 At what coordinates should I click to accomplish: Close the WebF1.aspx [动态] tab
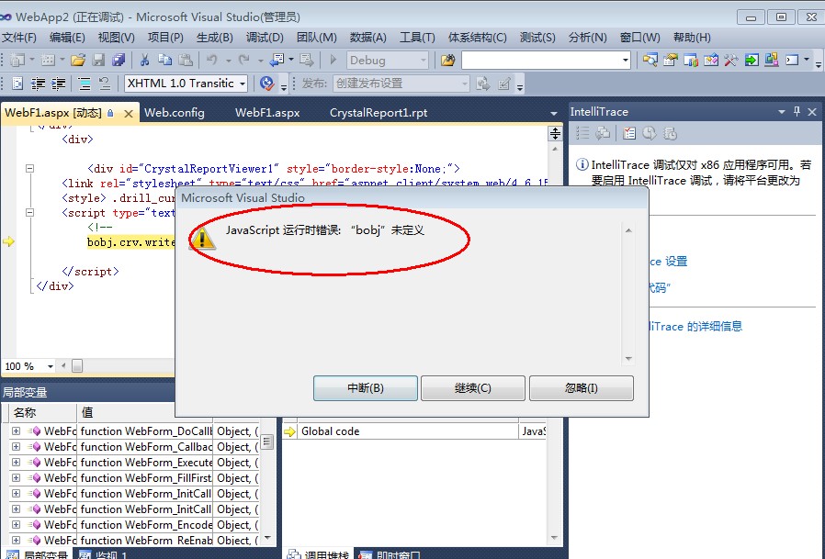129,113
